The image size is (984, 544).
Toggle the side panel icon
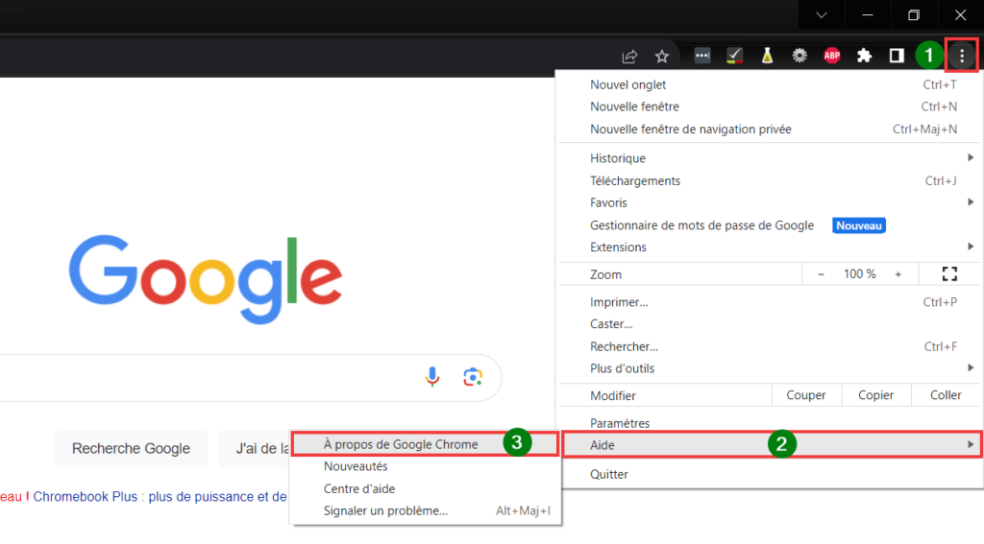897,56
